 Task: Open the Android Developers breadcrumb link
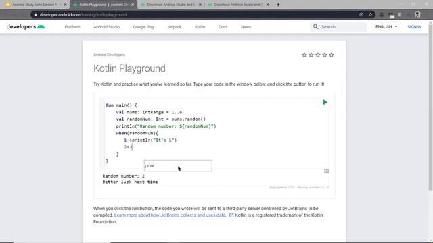click(x=109, y=55)
